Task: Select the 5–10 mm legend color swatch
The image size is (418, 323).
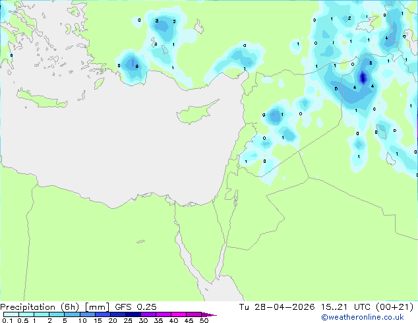Action: click(x=72, y=314)
